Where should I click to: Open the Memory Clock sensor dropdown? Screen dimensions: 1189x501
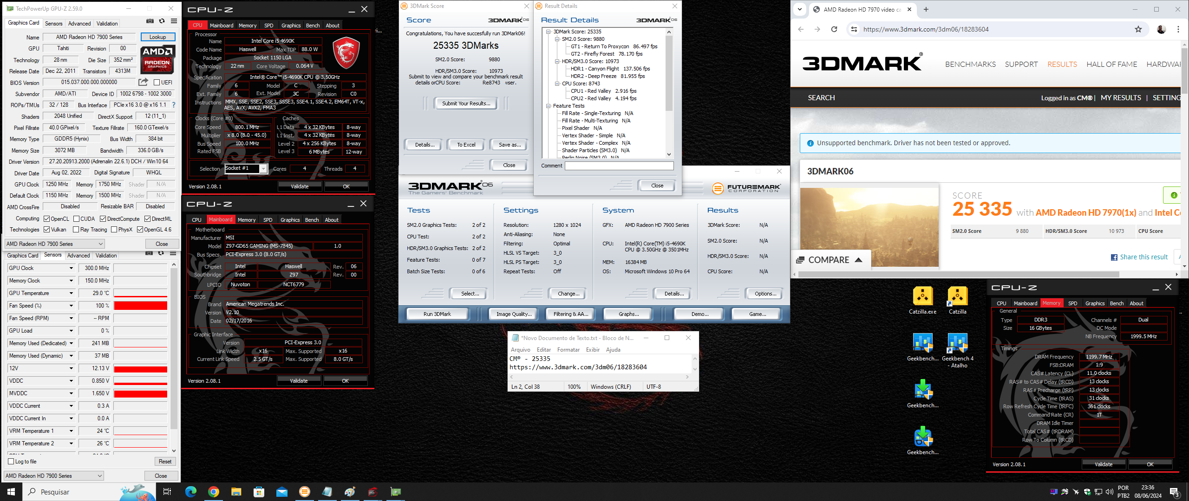[x=71, y=281]
